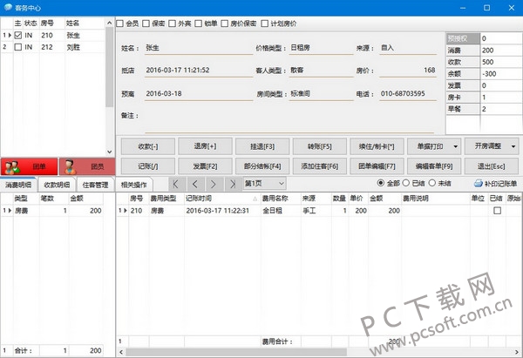Check main guest box for room 212
This screenshot has width=523, height=358.
tap(18, 47)
